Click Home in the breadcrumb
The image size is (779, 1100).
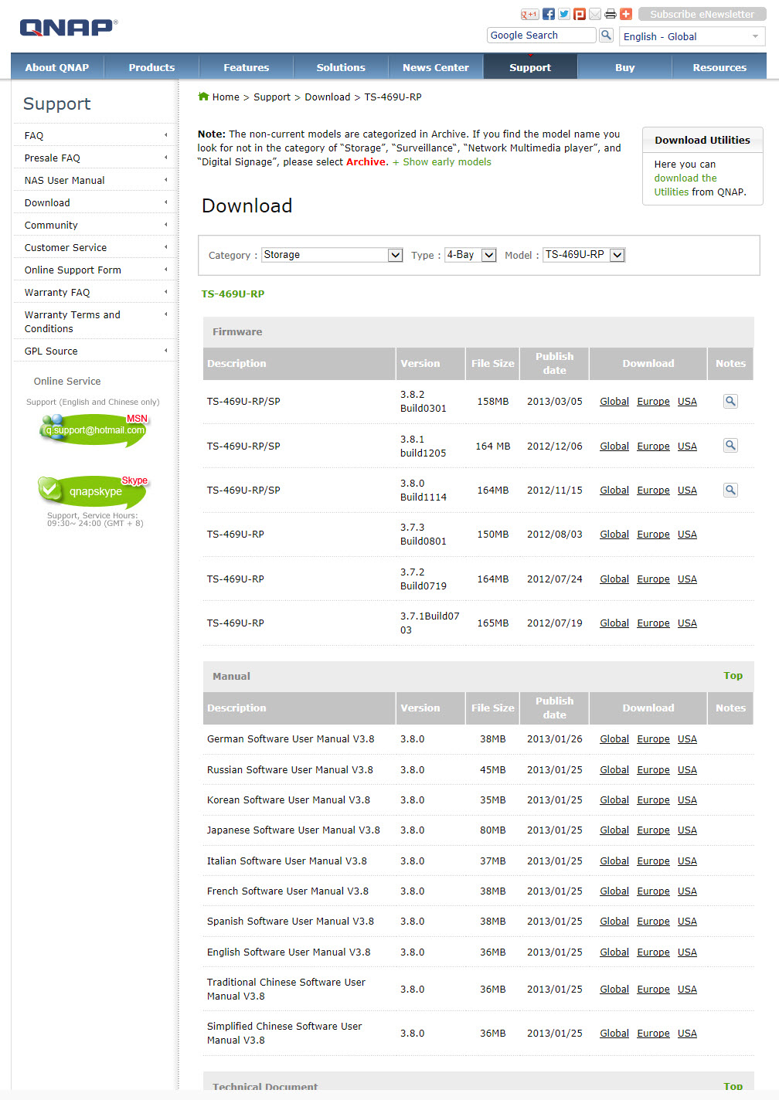click(x=226, y=97)
